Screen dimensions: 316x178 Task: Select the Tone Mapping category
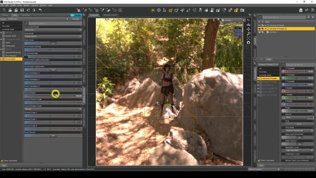[11, 56]
